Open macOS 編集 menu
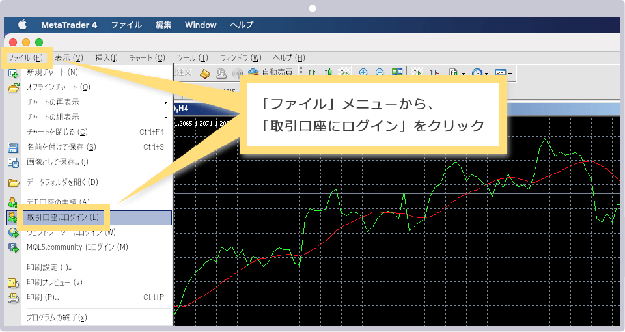Viewport: 625px width, 332px height. [x=163, y=25]
